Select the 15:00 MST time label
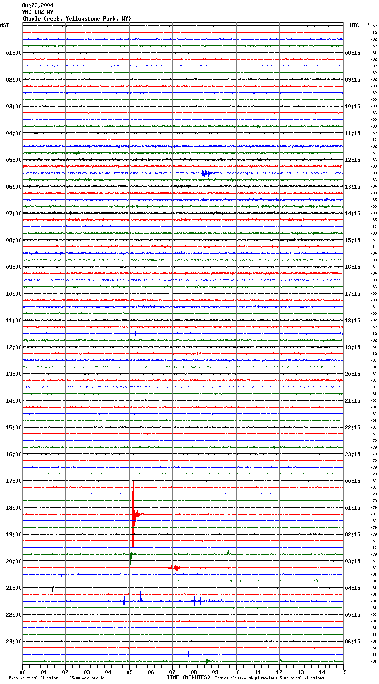The height and width of the screenshot is (684, 379). tap(14, 428)
